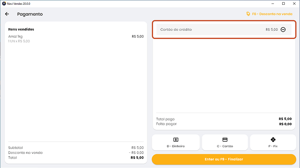Choose C - Cartão payment method
This screenshot has width=300, height=168.
coord(225,142)
